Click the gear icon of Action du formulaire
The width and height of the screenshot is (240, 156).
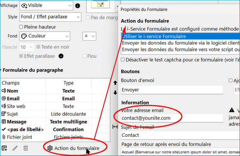pos(50,148)
